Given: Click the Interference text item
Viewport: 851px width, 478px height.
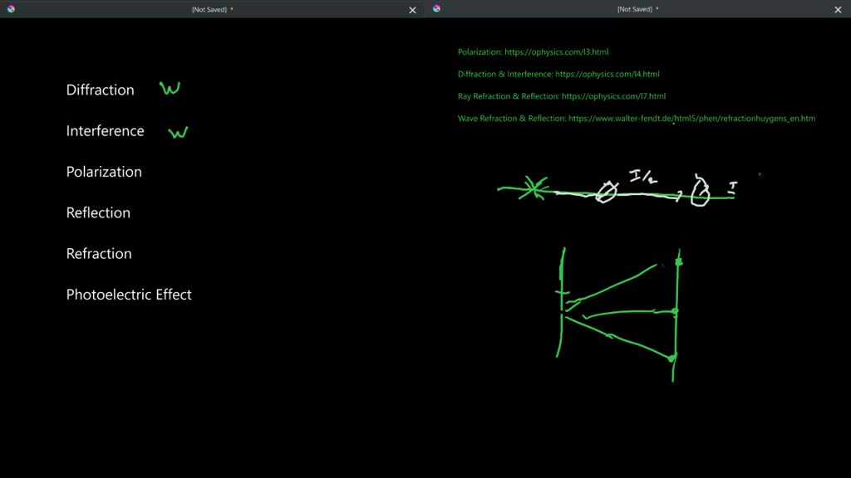Looking at the screenshot, I should pyautogui.click(x=105, y=131).
